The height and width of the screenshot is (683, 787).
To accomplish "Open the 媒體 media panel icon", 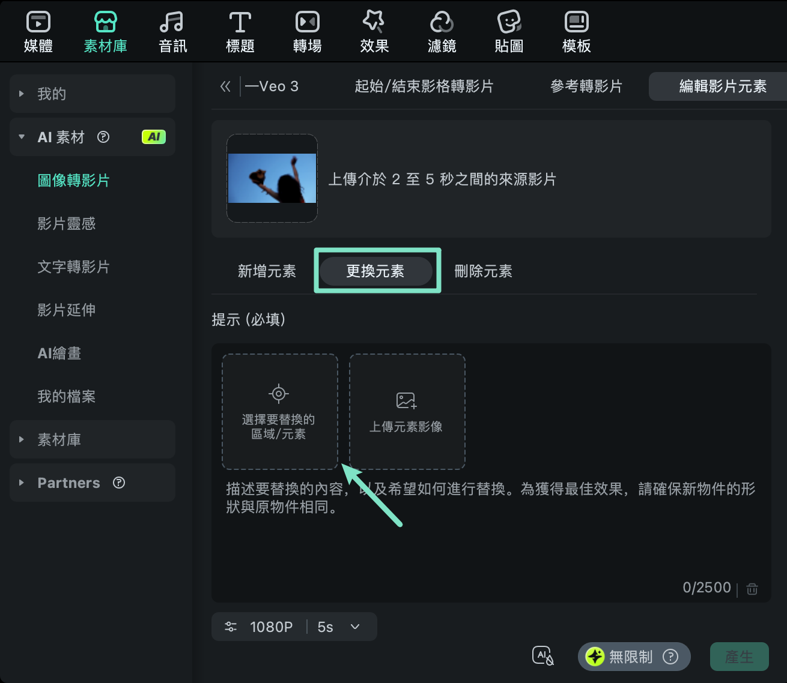I will [38, 32].
